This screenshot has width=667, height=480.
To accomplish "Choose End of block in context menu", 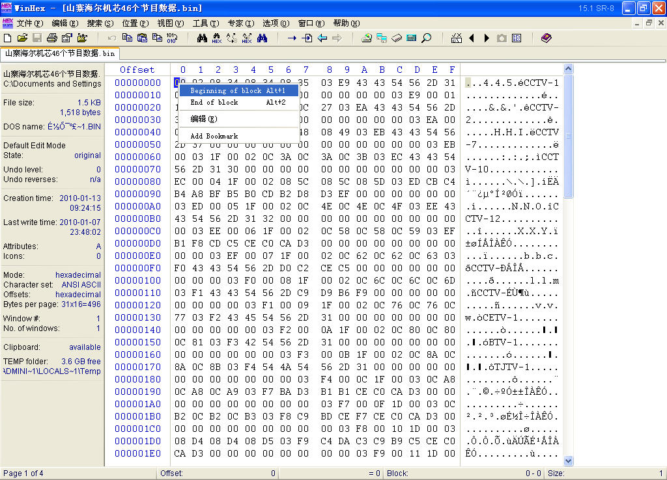I will 238,102.
